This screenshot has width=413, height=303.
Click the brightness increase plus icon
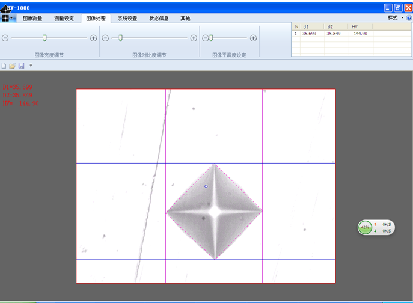click(93, 38)
